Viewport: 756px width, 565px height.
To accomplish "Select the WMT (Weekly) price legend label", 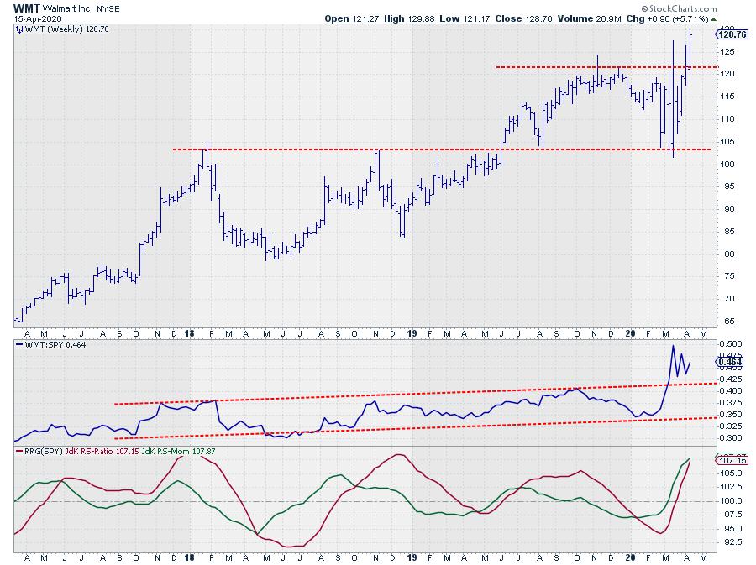I will tap(55, 29).
